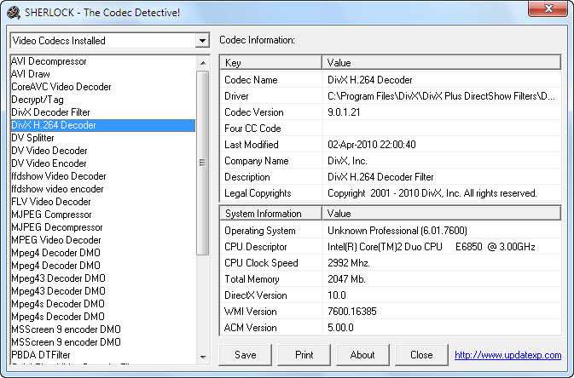Select MJPEG Compressor codec
The width and height of the screenshot is (574, 378).
[51, 215]
